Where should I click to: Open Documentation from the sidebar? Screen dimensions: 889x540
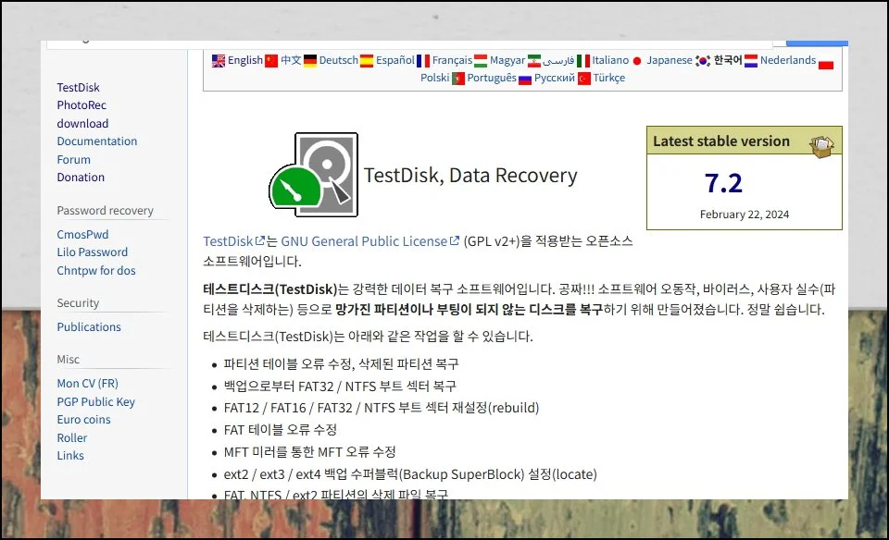click(96, 141)
